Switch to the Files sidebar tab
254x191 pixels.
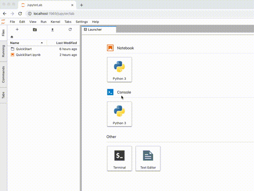click(x=3, y=33)
